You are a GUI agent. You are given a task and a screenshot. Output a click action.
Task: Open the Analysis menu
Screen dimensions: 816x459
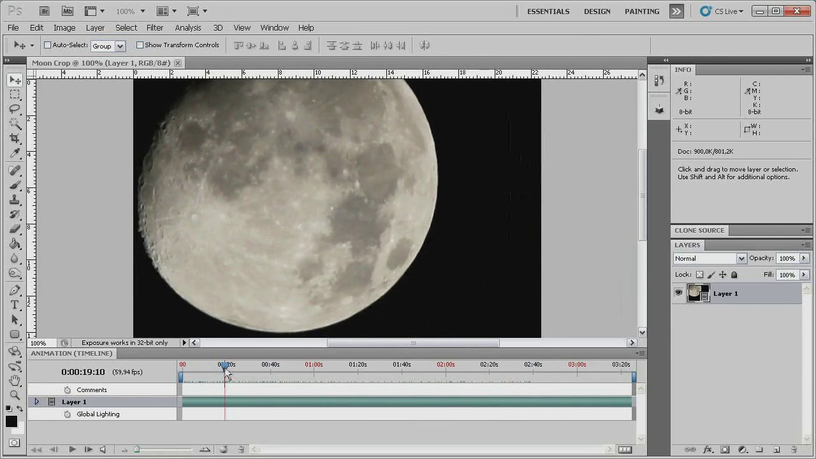pyautogui.click(x=188, y=27)
